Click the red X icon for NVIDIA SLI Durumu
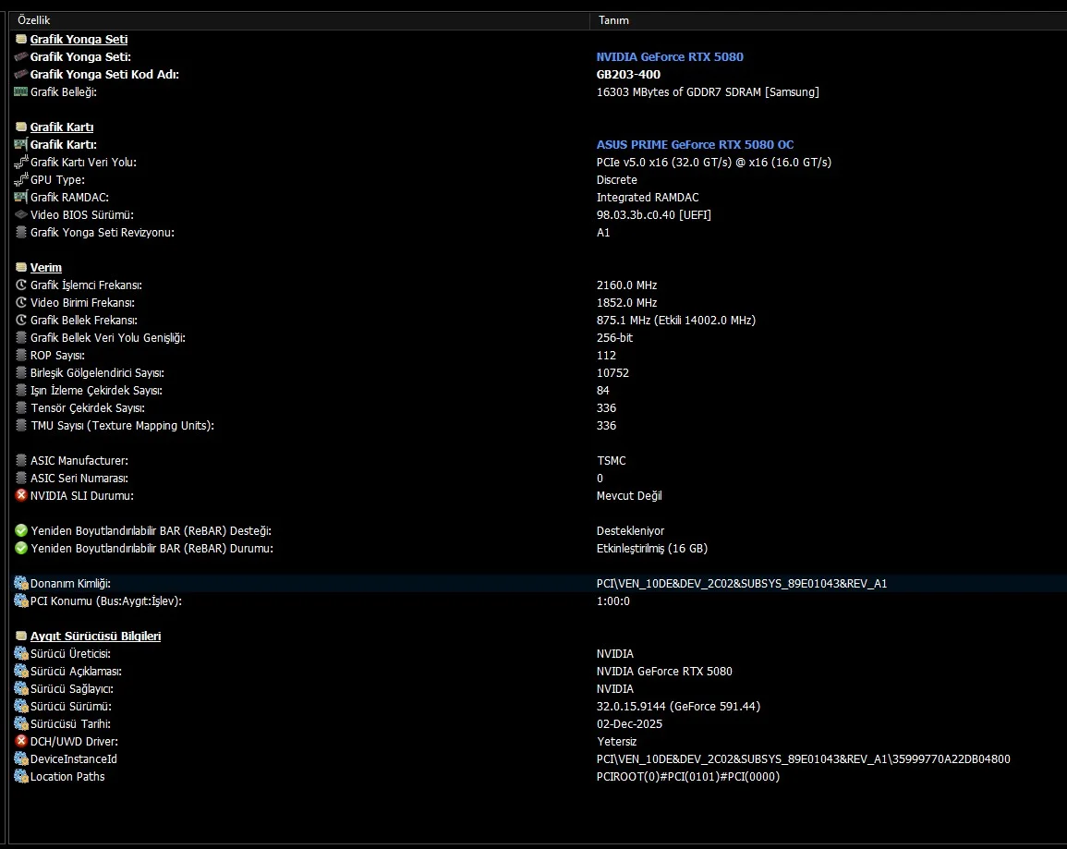 pyautogui.click(x=21, y=496)
